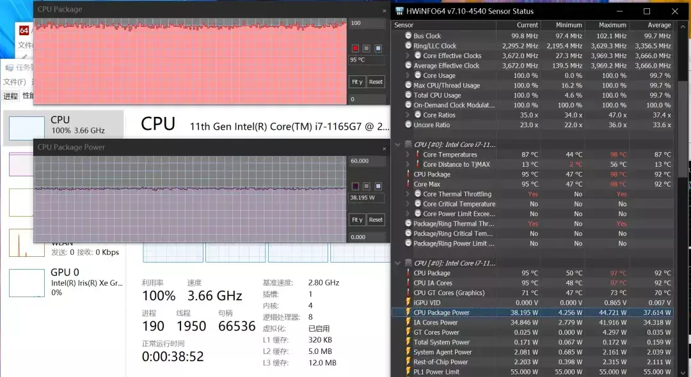Click the thermometer icon beside Core Max
This screenshot has height=377, width=691.
click(408, 184)
